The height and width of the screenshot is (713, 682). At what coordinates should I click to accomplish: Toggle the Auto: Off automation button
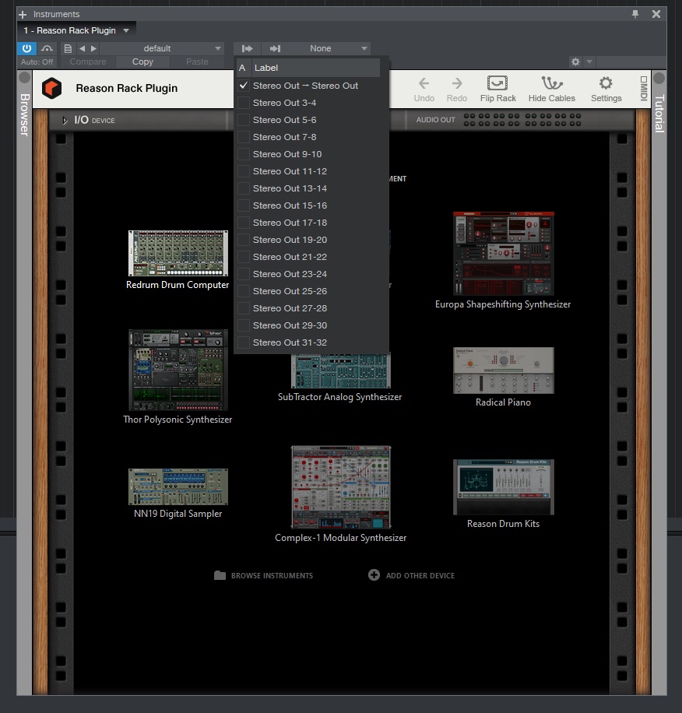click(x=37, y=61)
